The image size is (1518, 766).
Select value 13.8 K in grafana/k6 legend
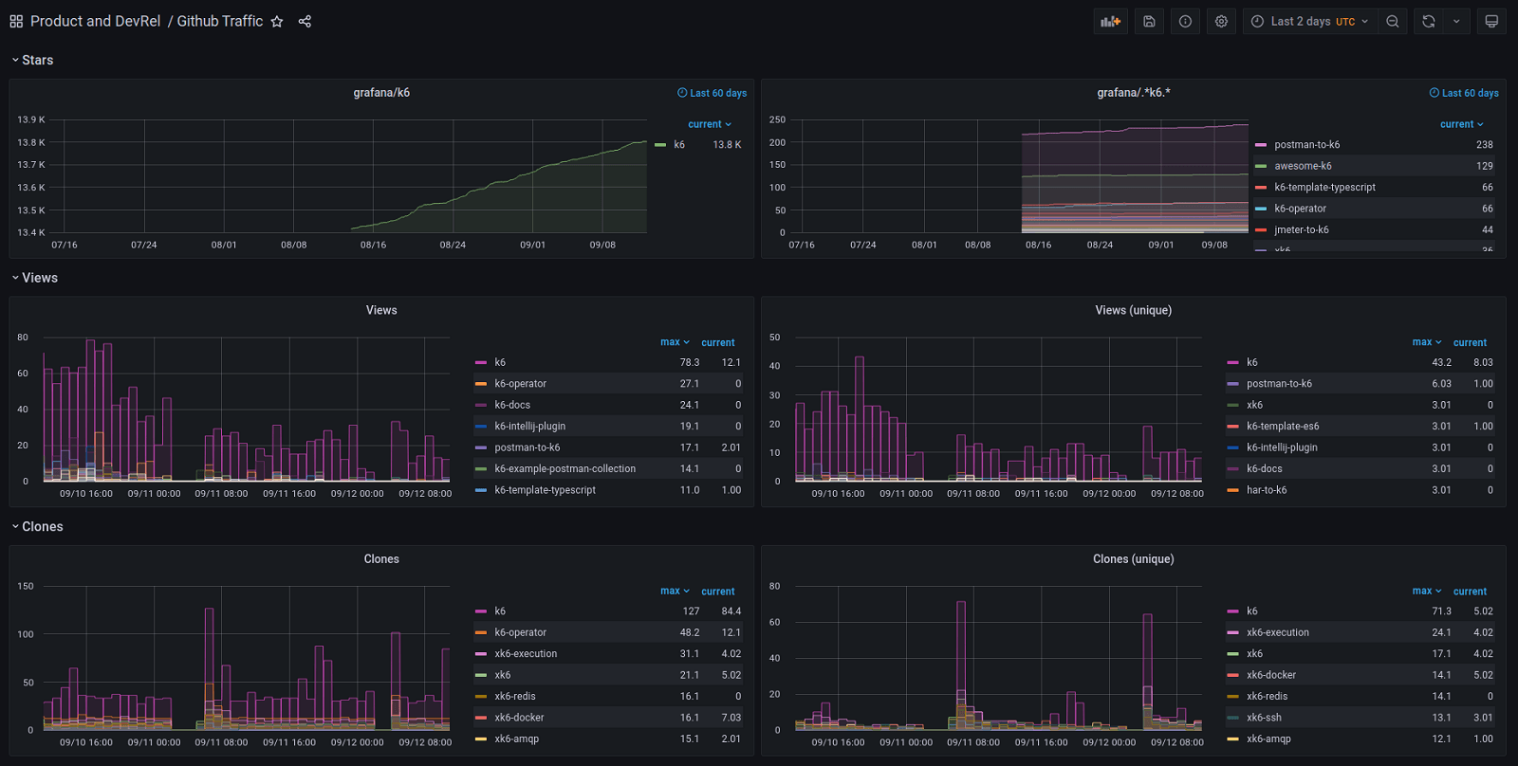tap(727, 145)
